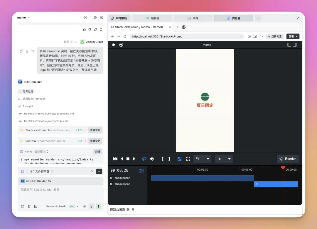Go forward in the embedded browser

pyautogui.click(x=119, y=36)
